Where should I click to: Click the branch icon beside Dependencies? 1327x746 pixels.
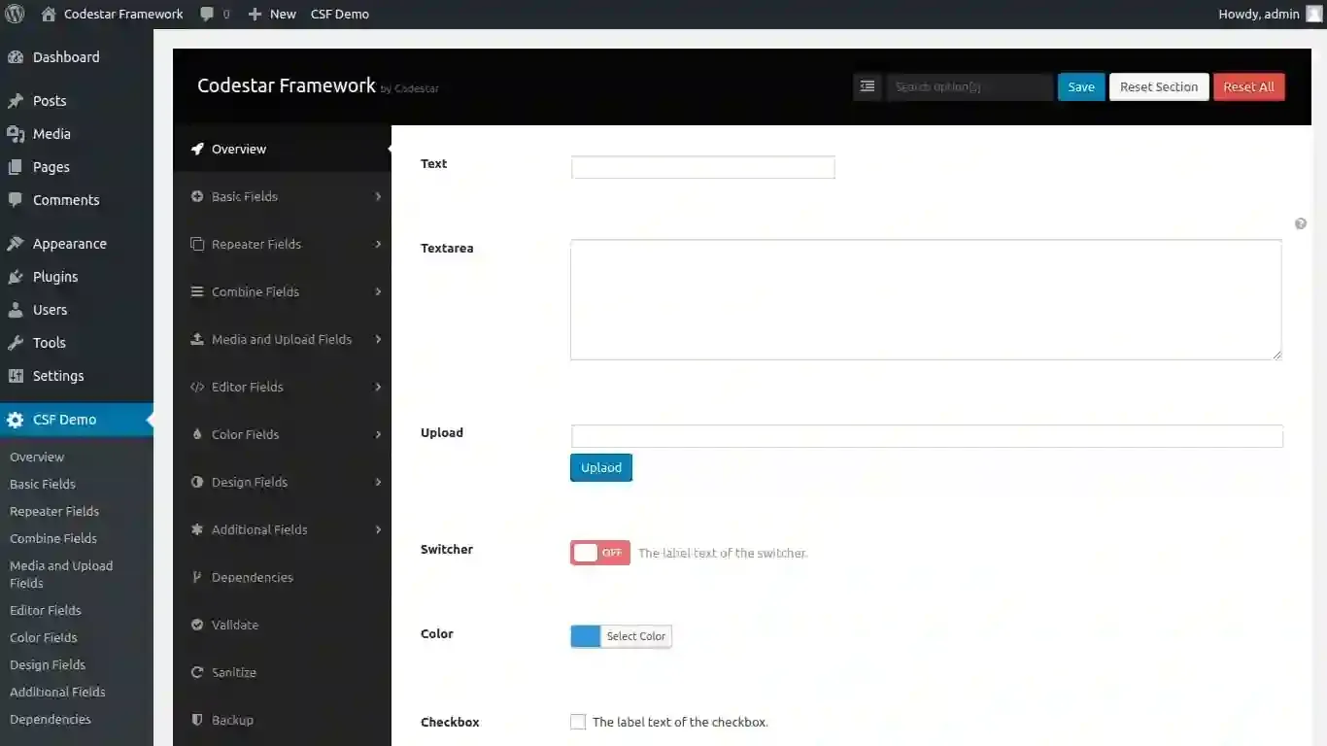click(197, 577)
